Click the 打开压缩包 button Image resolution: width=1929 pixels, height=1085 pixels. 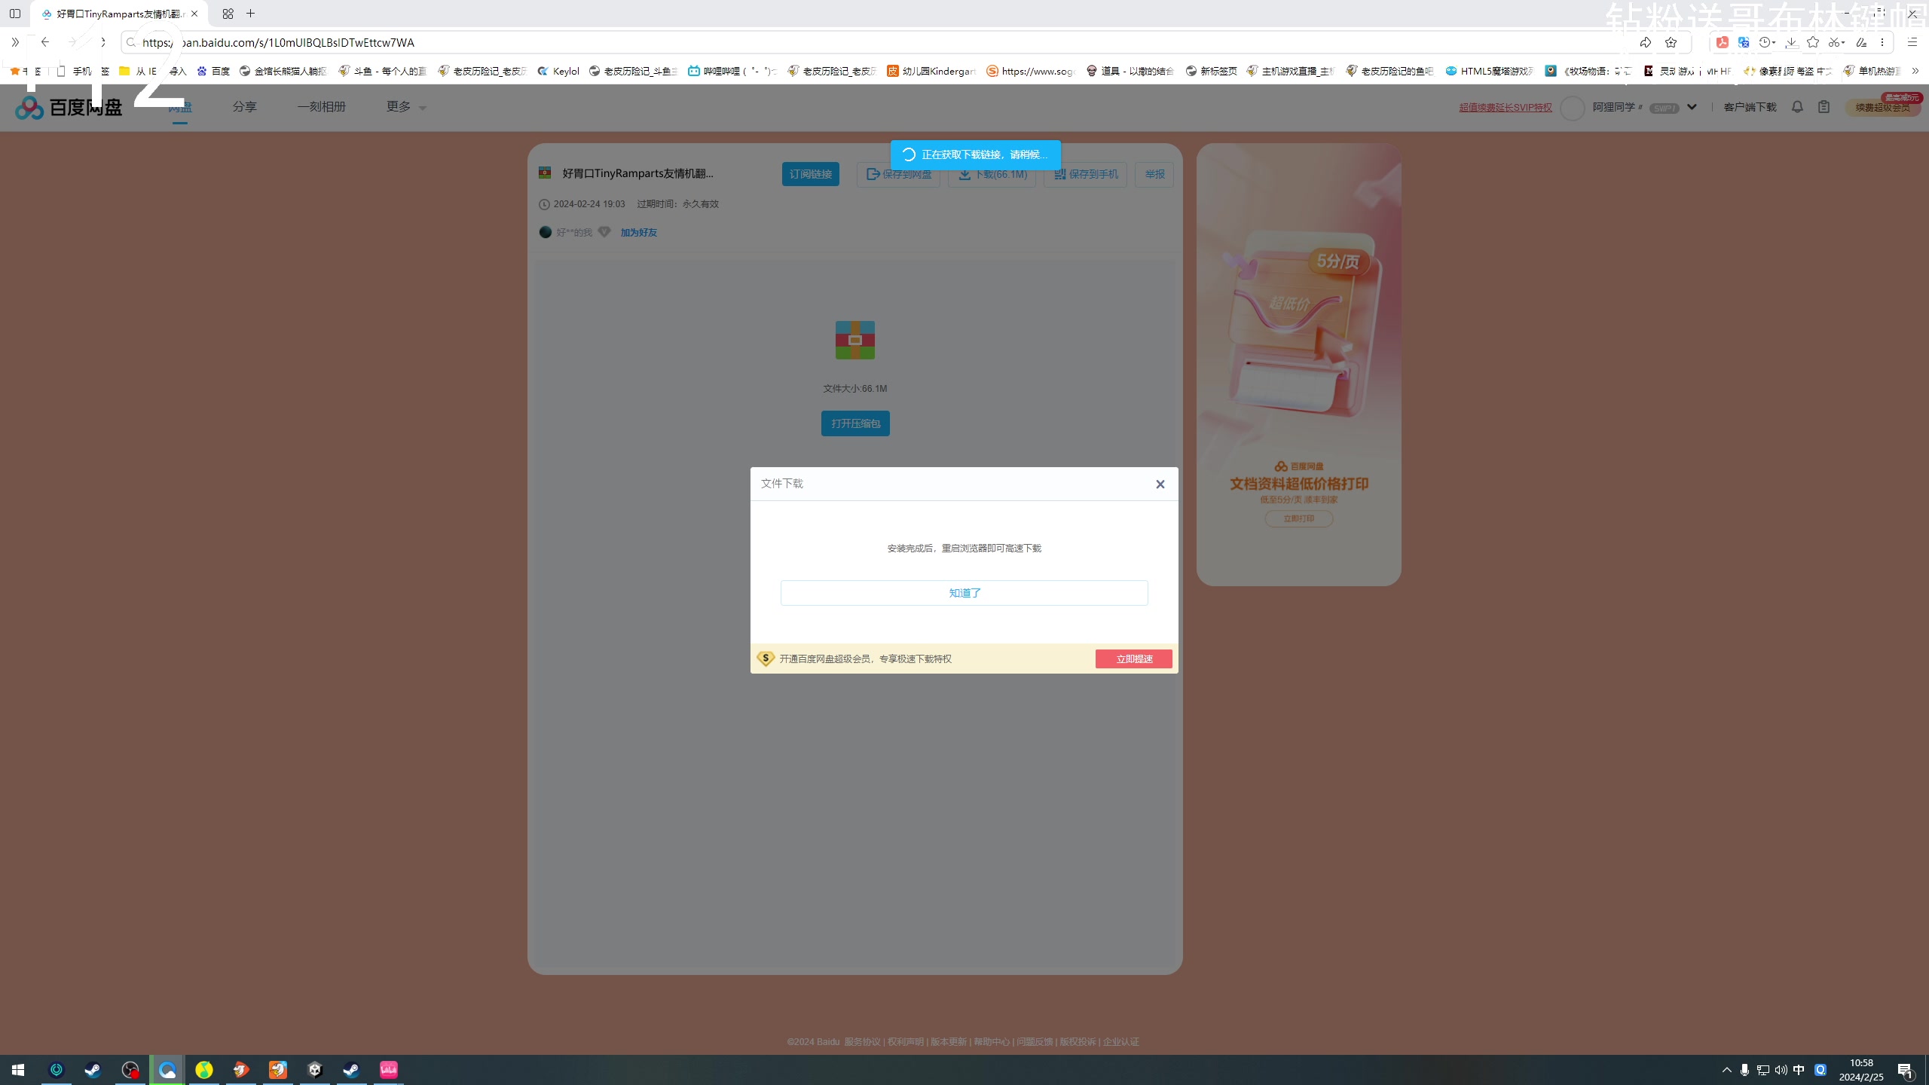[x=855, y=423]
